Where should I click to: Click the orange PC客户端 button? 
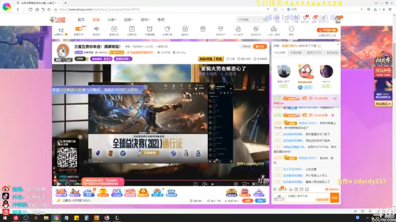pyautogui.click(x=327, y=30)
